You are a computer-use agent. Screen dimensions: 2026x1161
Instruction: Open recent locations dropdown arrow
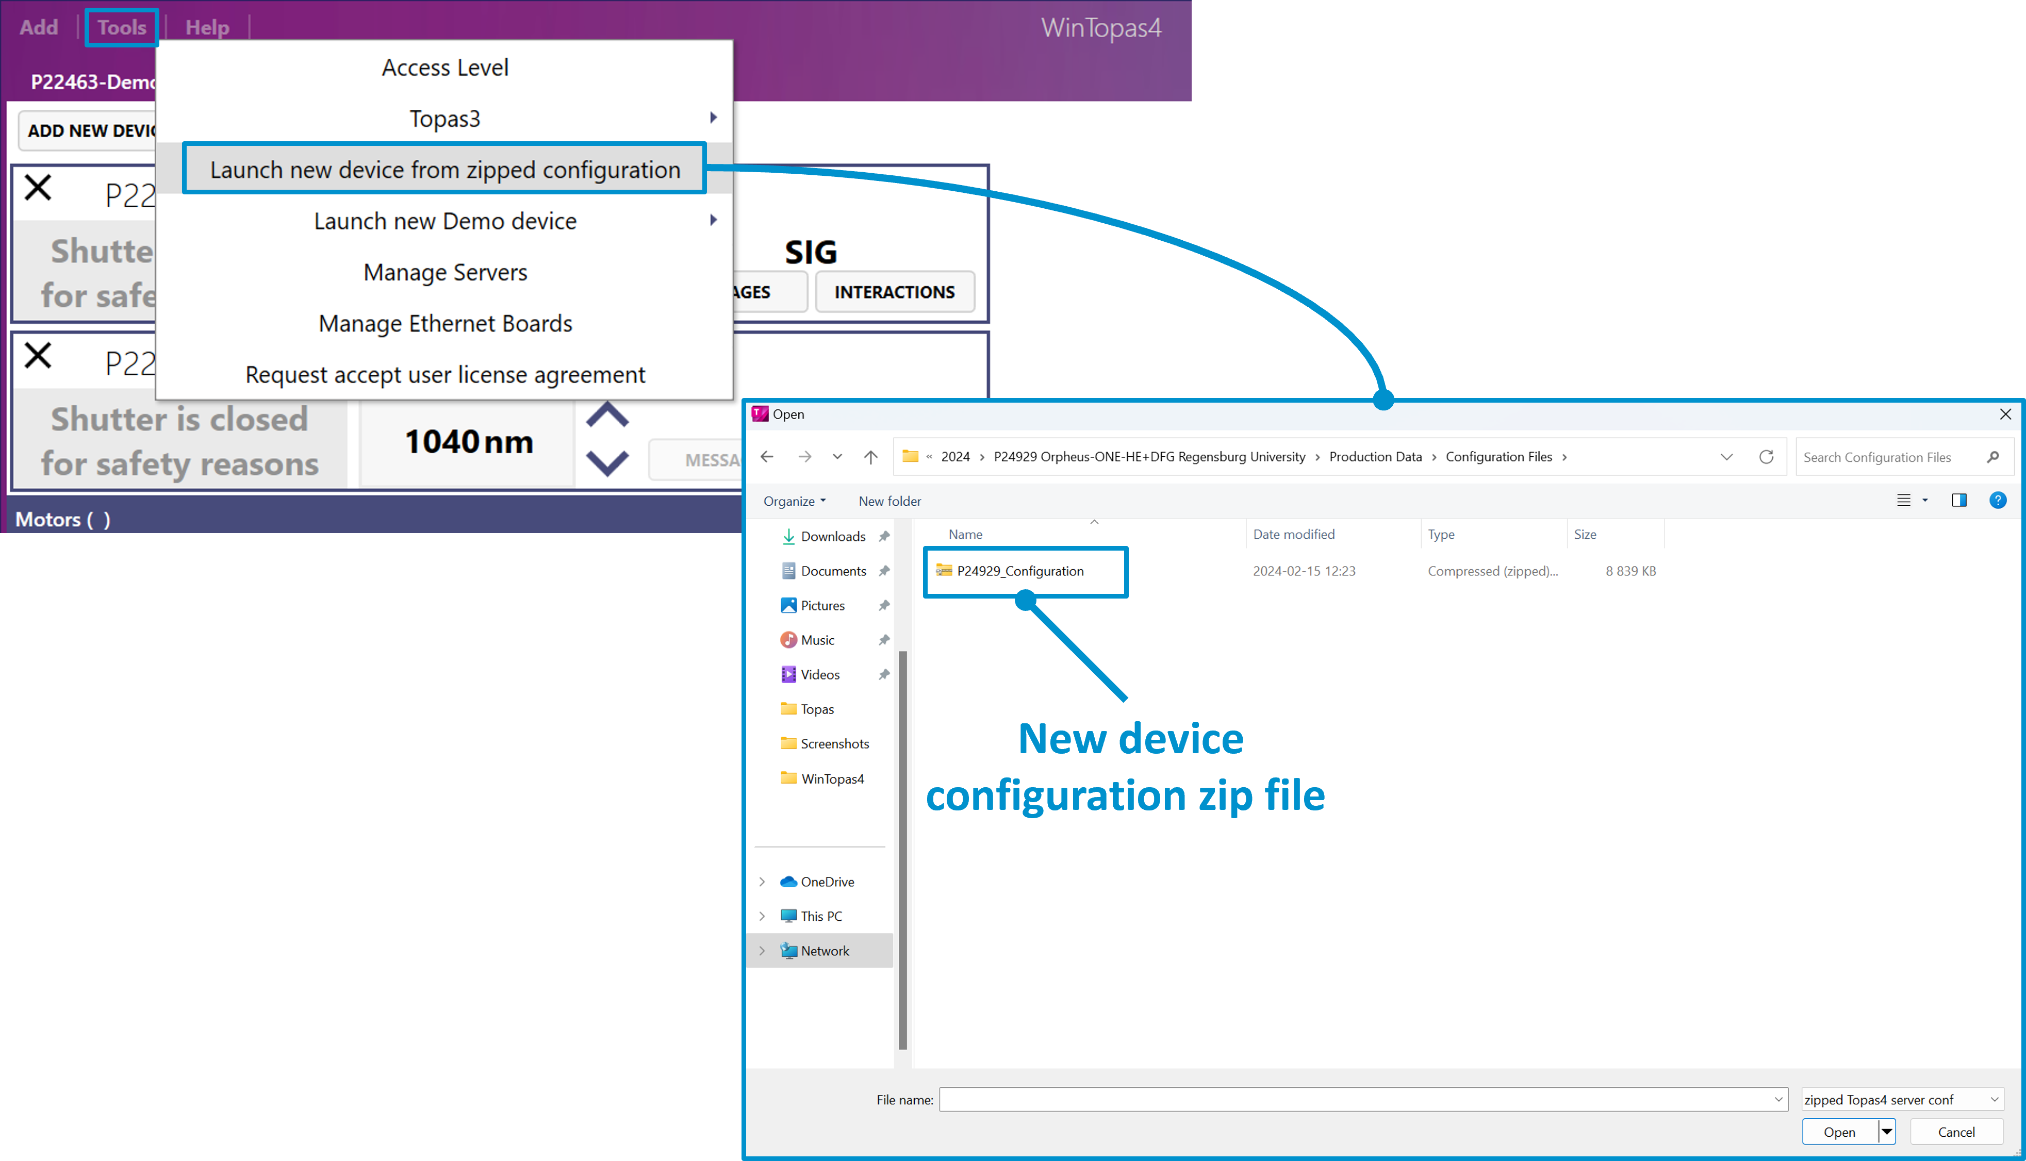pos(837,456)
